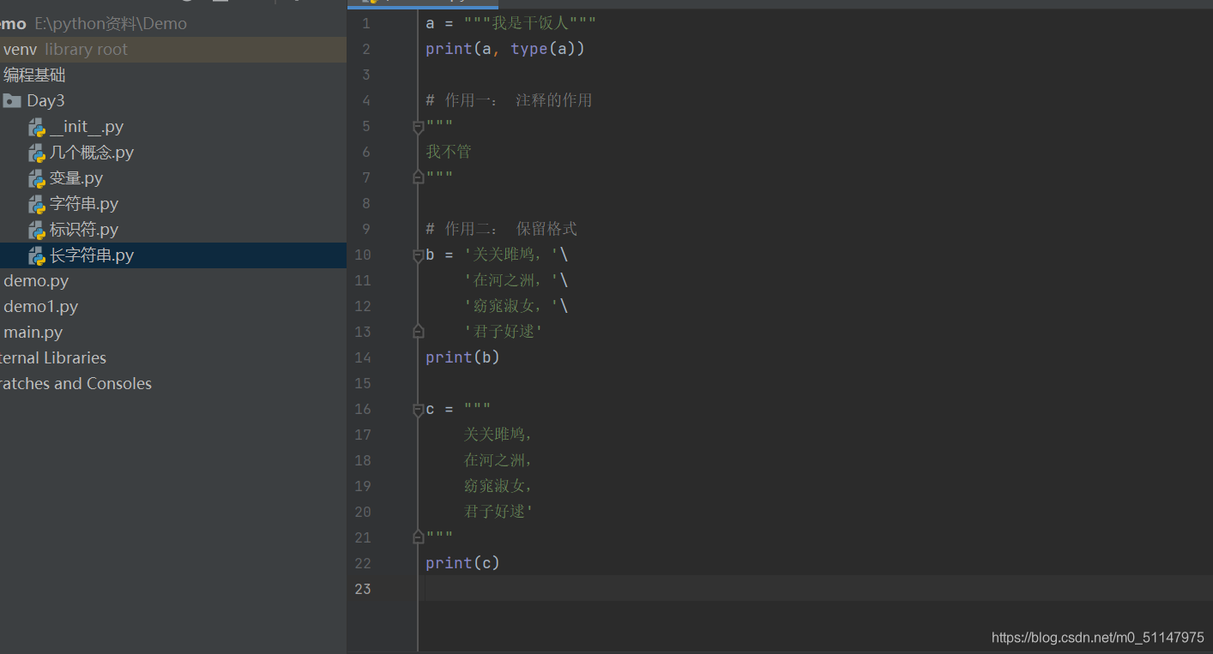The height and width of the screenshot is (654, 1213).
Task: Click the Python file icon of 变量.py
Action: (36, 178)
